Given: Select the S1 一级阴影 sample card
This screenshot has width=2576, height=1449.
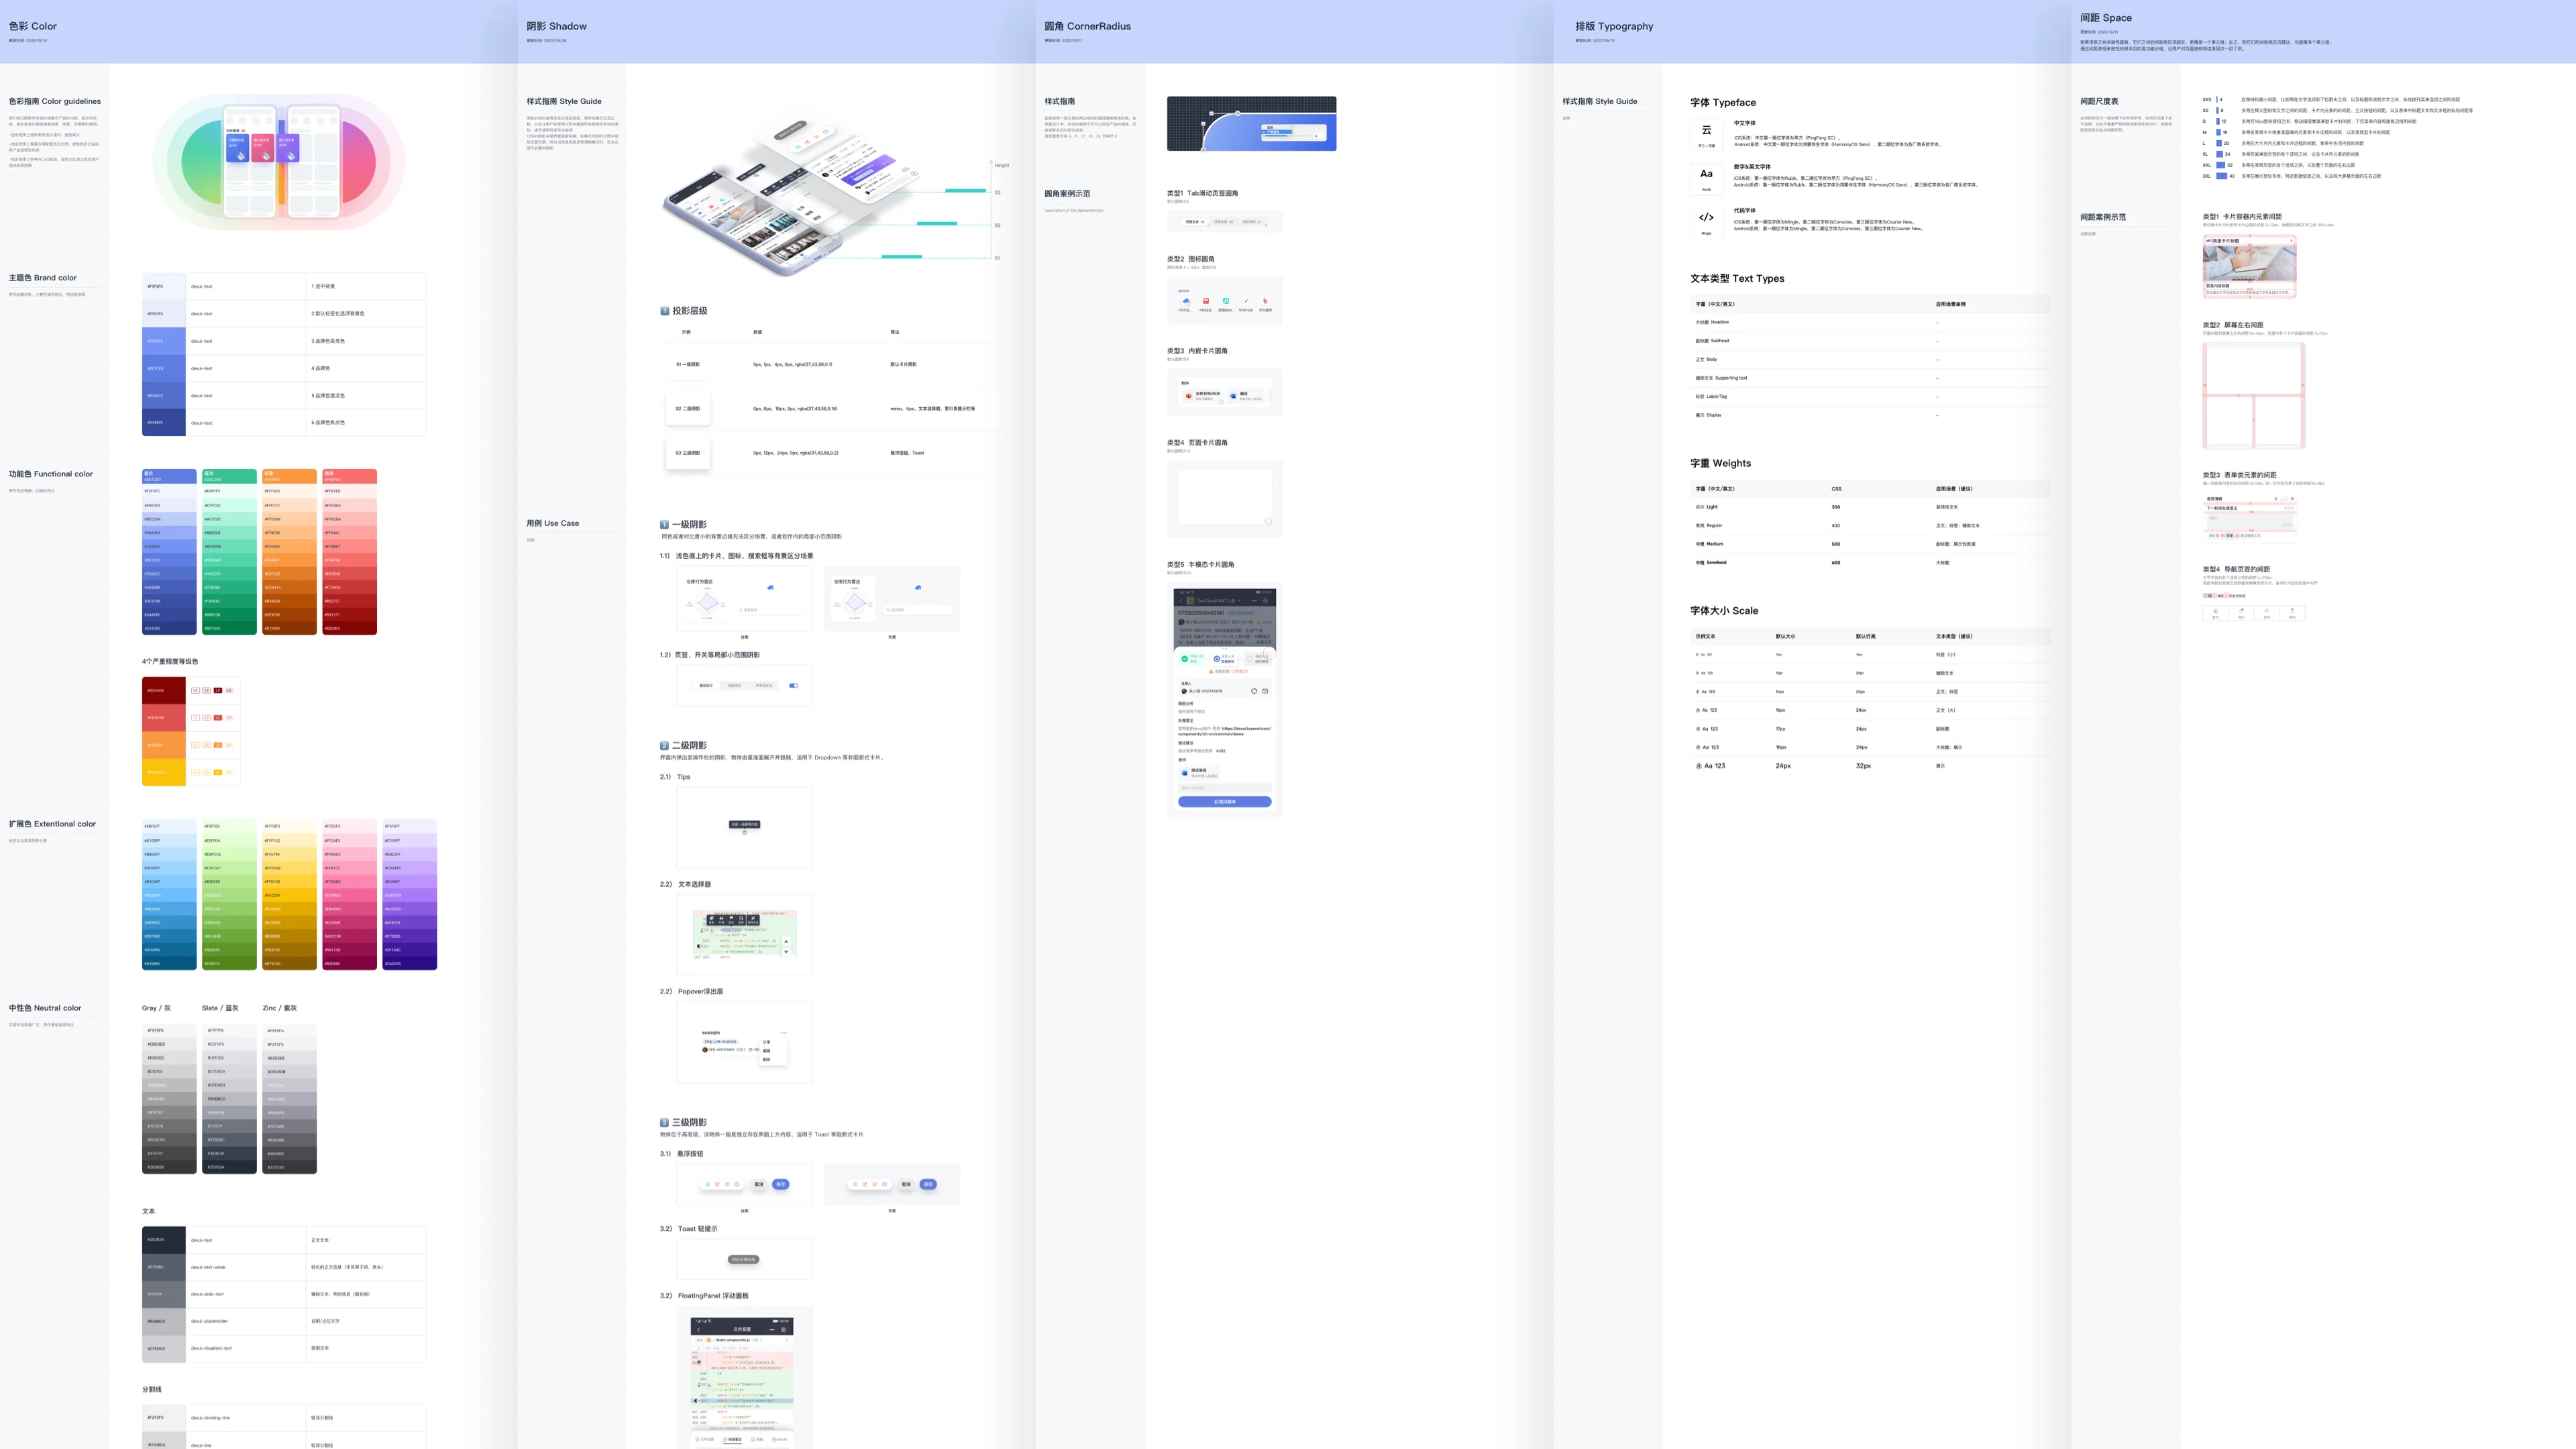Looking at the screenshot, I should [687, 364].
